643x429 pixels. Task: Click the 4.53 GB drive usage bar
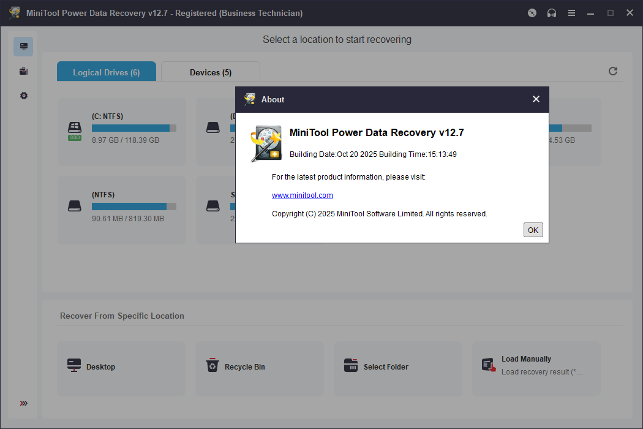tap(570, 128)
